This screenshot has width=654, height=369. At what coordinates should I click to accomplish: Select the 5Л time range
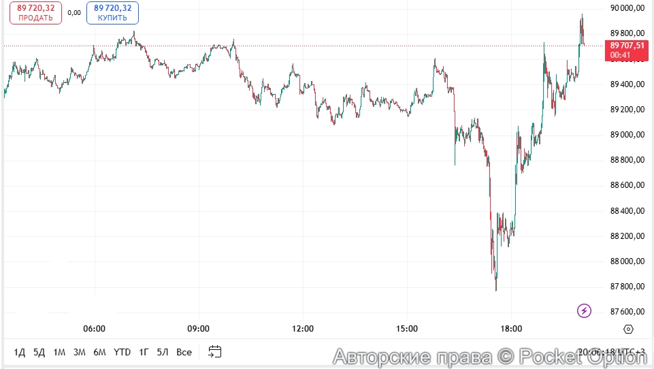tap(163, 352)
